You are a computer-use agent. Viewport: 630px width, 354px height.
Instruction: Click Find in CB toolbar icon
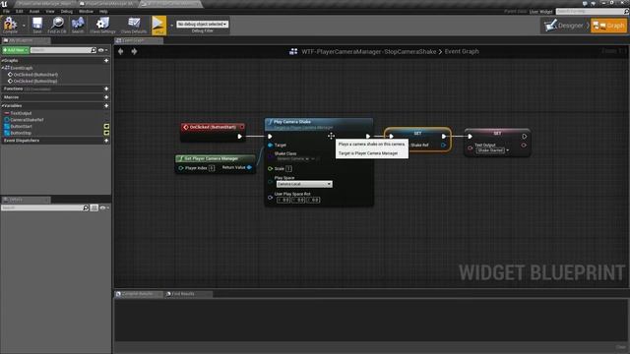(57, 25)
